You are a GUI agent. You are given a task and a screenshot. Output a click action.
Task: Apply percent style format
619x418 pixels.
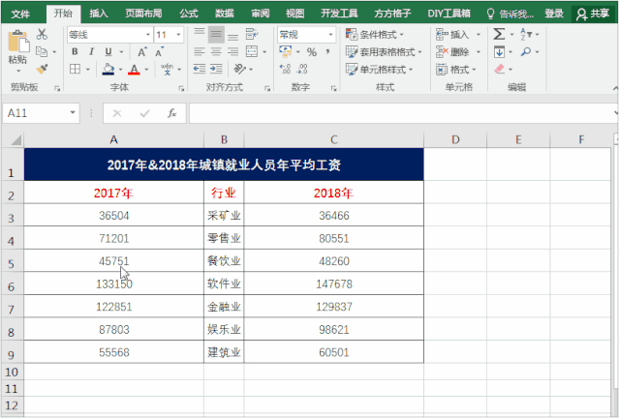312,51
